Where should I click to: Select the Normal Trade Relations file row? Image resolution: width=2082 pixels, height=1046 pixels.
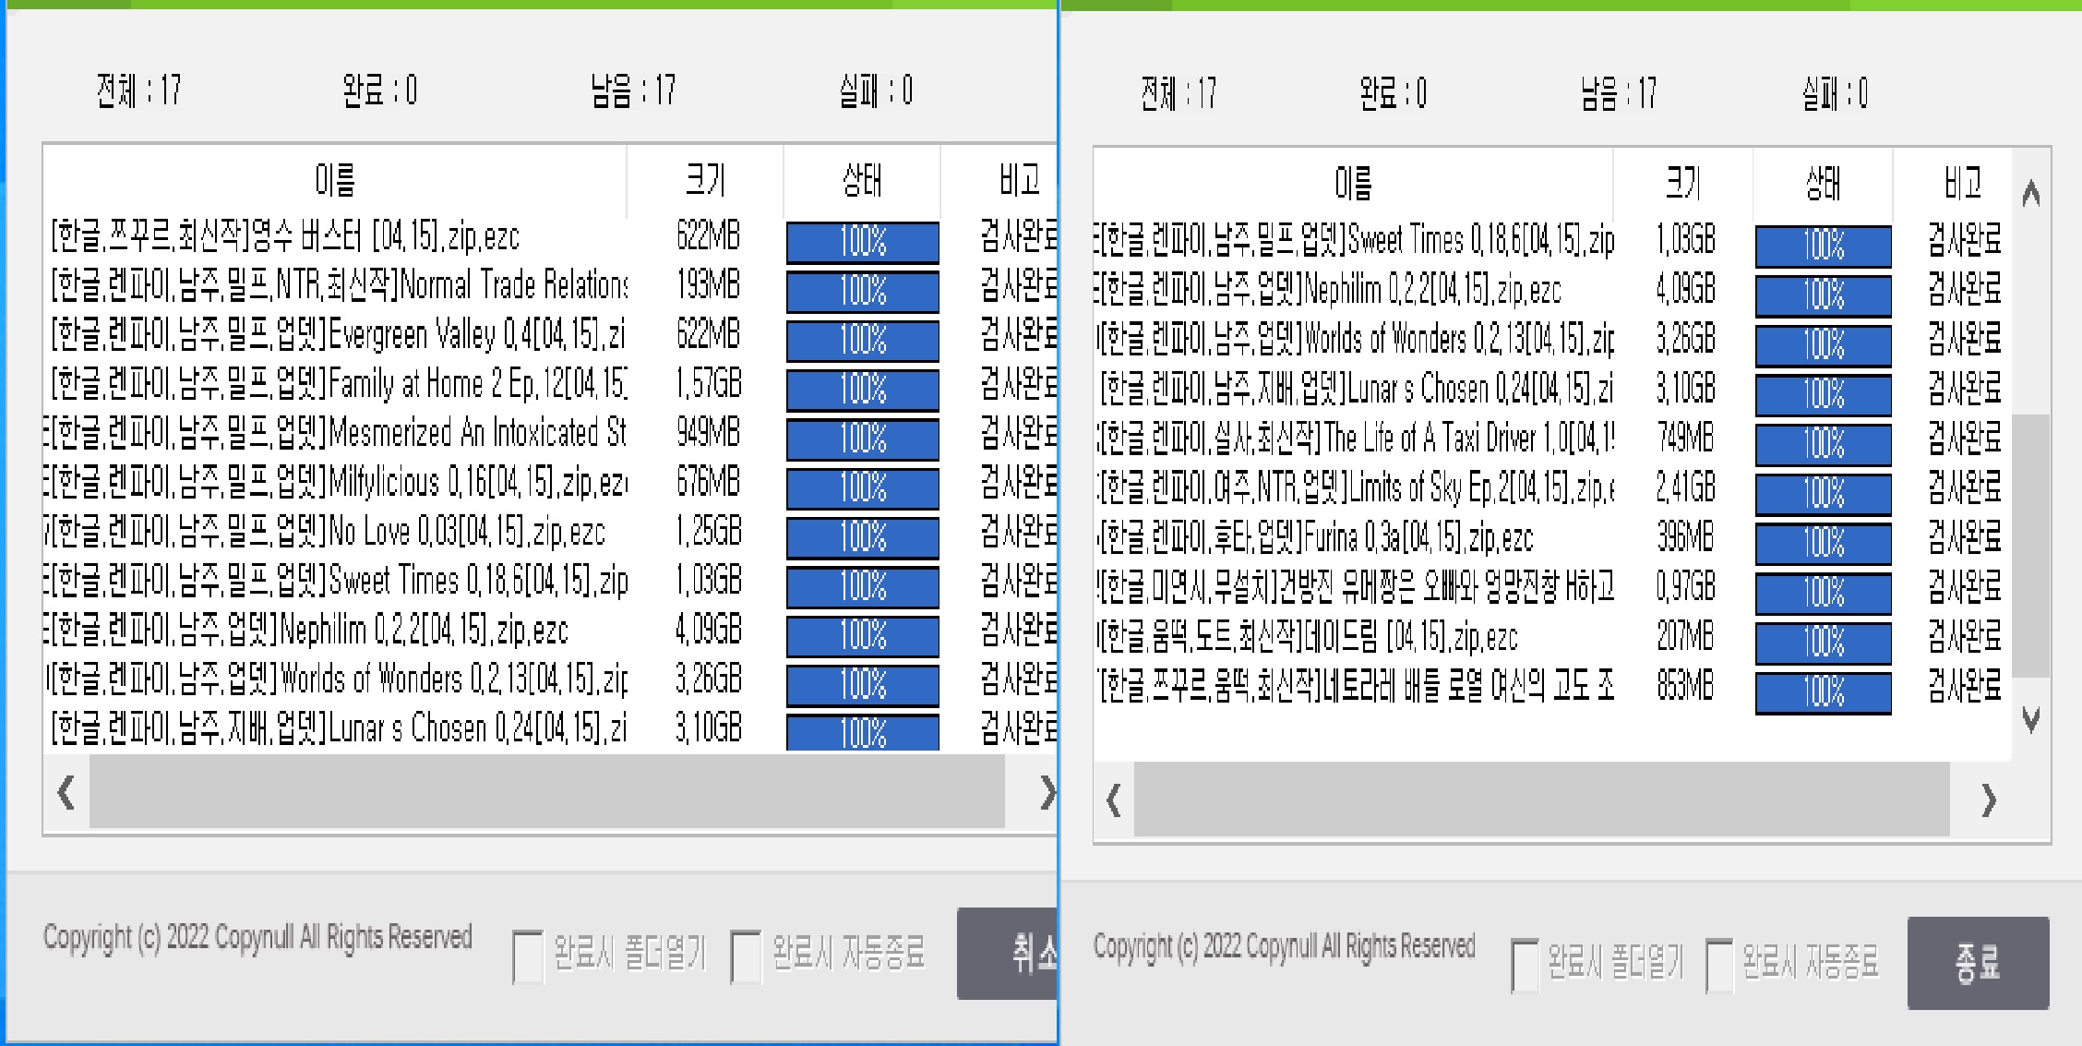tap(339, 285)
